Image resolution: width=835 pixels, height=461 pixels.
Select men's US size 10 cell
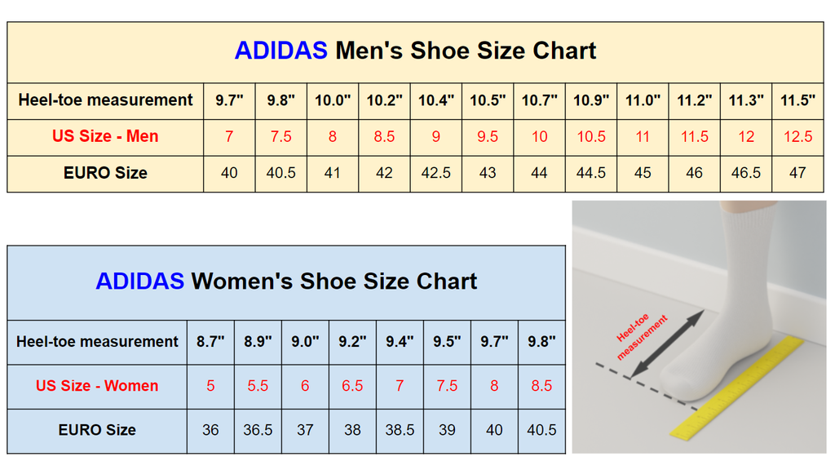[x=539, y=137]
